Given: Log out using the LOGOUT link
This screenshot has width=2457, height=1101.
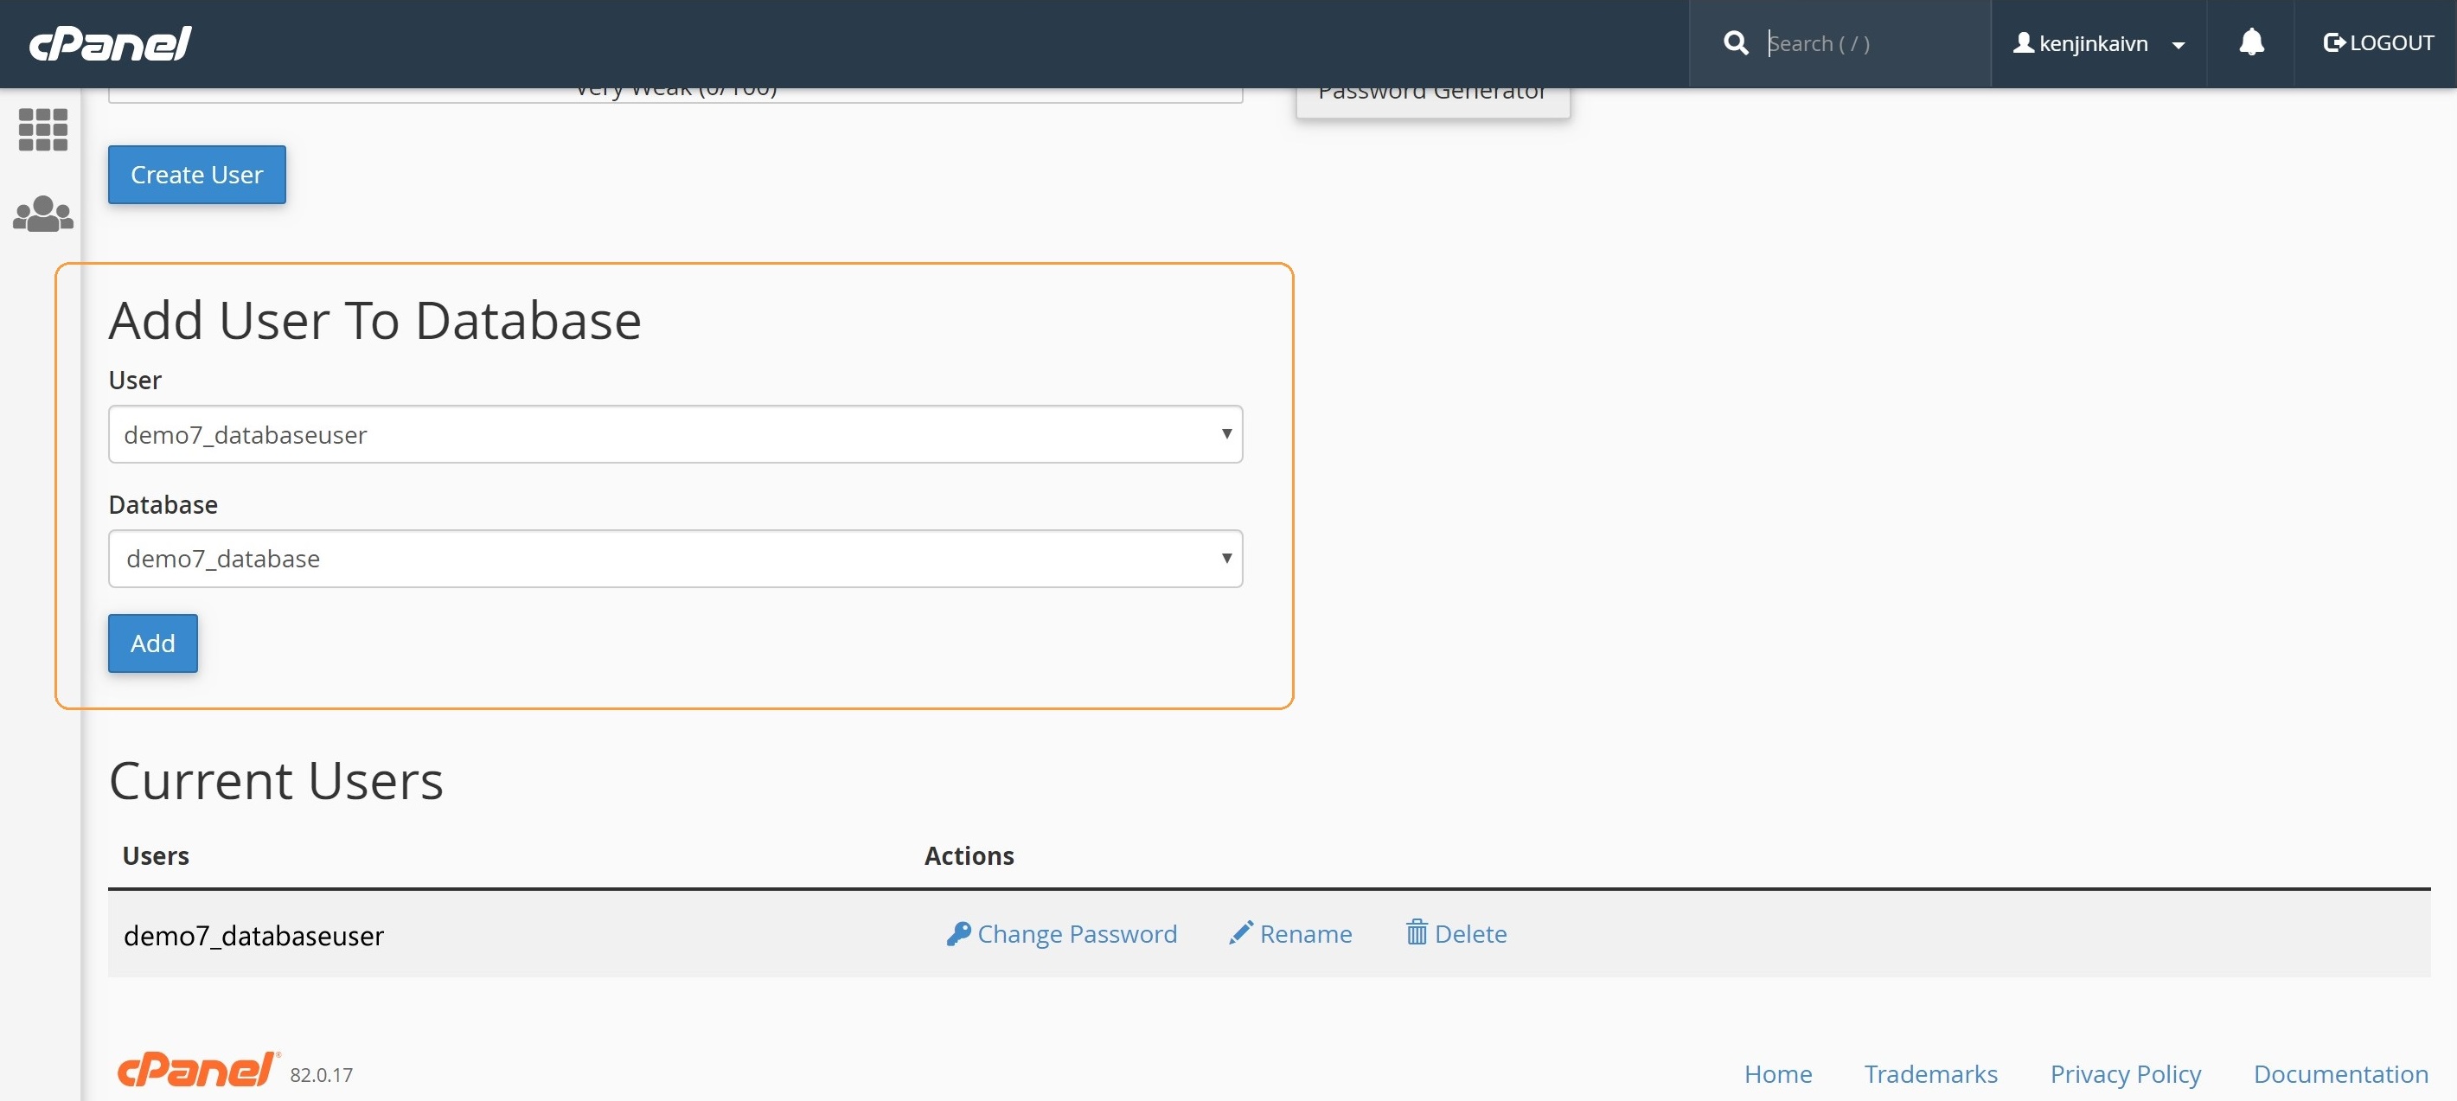Looking at the screenshot, I should point(2377,43).
